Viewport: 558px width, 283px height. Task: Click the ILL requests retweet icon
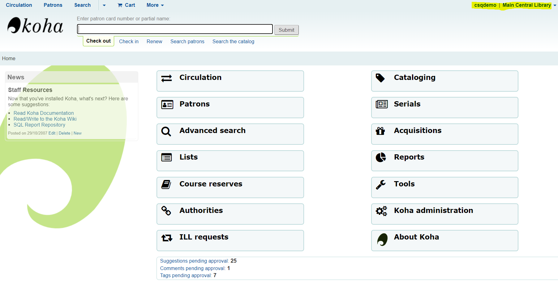click(x=167, y=238)
